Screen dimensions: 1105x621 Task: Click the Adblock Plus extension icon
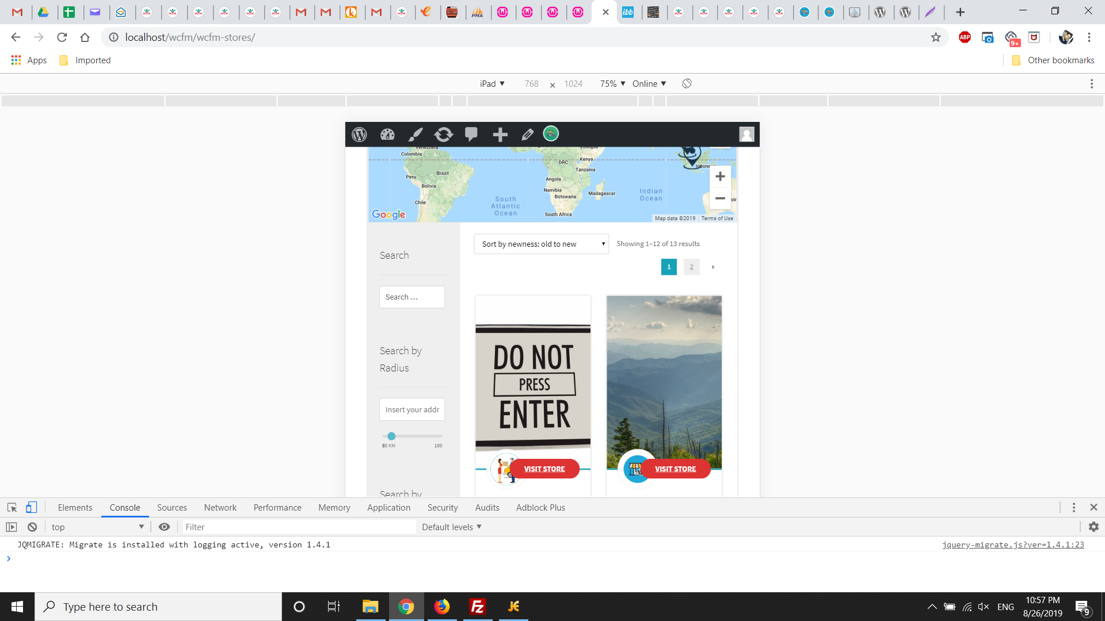tap(965, 37)
